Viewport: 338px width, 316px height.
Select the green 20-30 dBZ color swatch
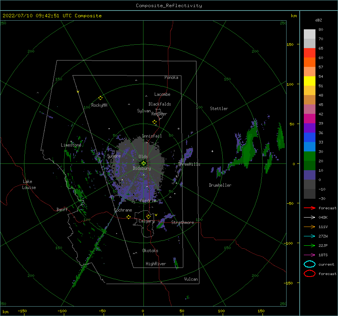309,156
